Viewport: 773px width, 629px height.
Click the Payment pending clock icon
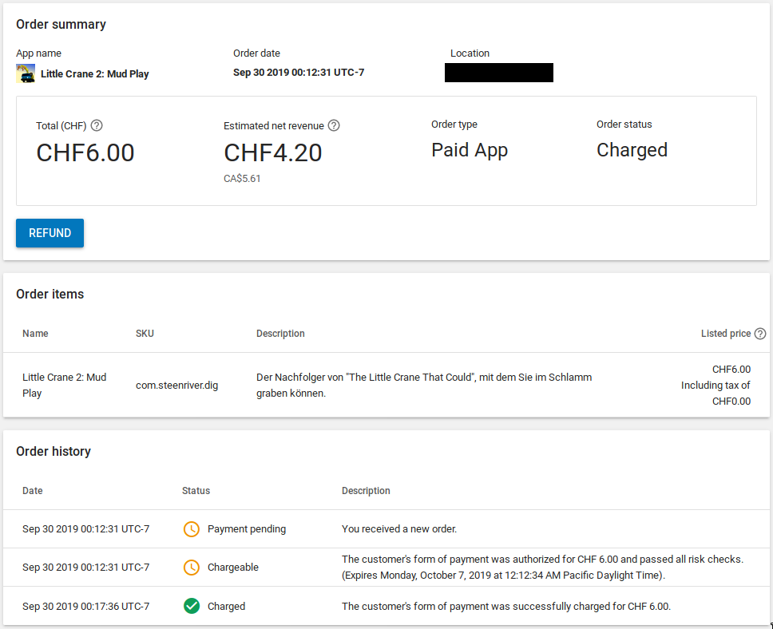point(192,529)
